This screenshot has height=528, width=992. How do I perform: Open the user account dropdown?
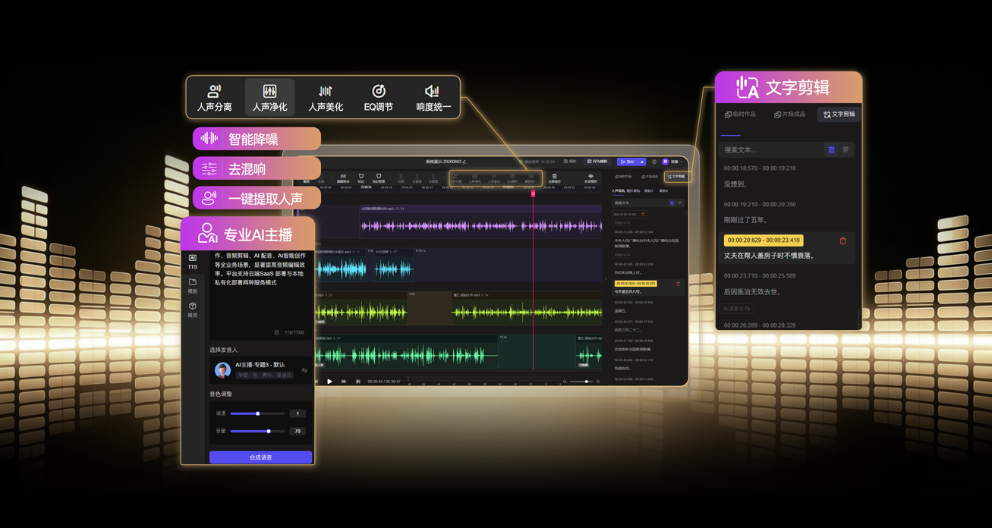click(x=672, y=162)
